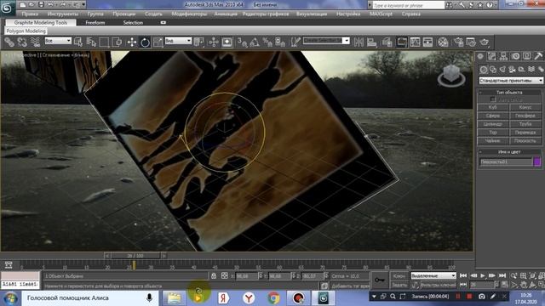The image size is (545, 306).
Task: Open the Выделенные key filter dropdown
Action: tap(433, 275)
